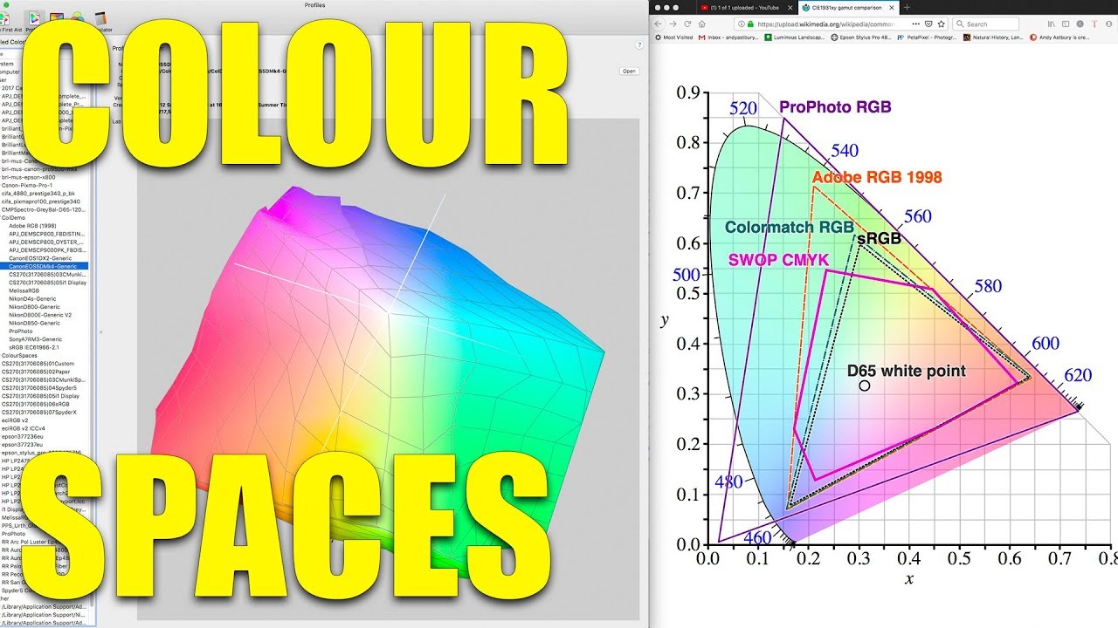Image resolution: width=1118 pixels, height=628 pixels.
Task: Select NikonD800-Generic profile
Action: click(x=35, y=307)
